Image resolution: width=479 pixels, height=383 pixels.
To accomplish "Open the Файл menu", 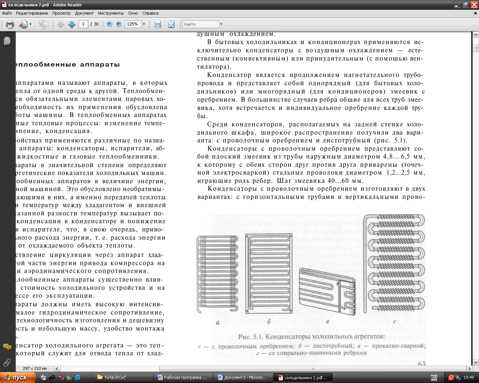I will (7, 13).
